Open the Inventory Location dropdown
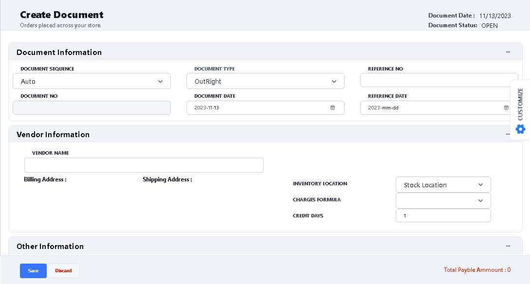This screenshot has width=530, height=284. tap(443, 185)
